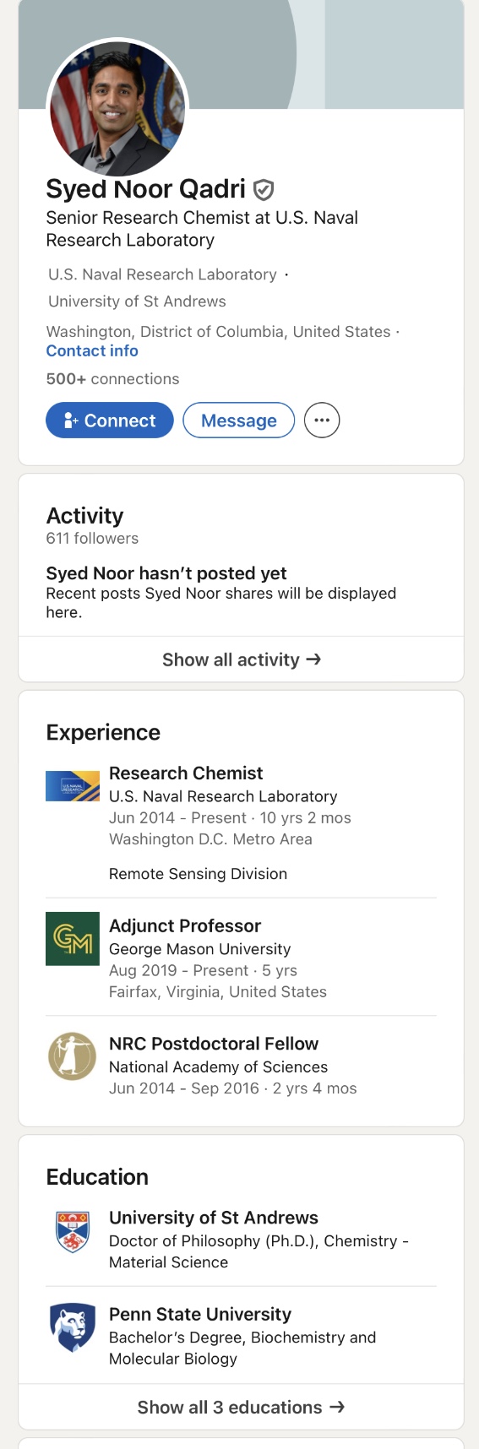479x1449 pixels.
Task: Open the NRC Postdoctoral Fellow entry
Action: coord(242,1066)
